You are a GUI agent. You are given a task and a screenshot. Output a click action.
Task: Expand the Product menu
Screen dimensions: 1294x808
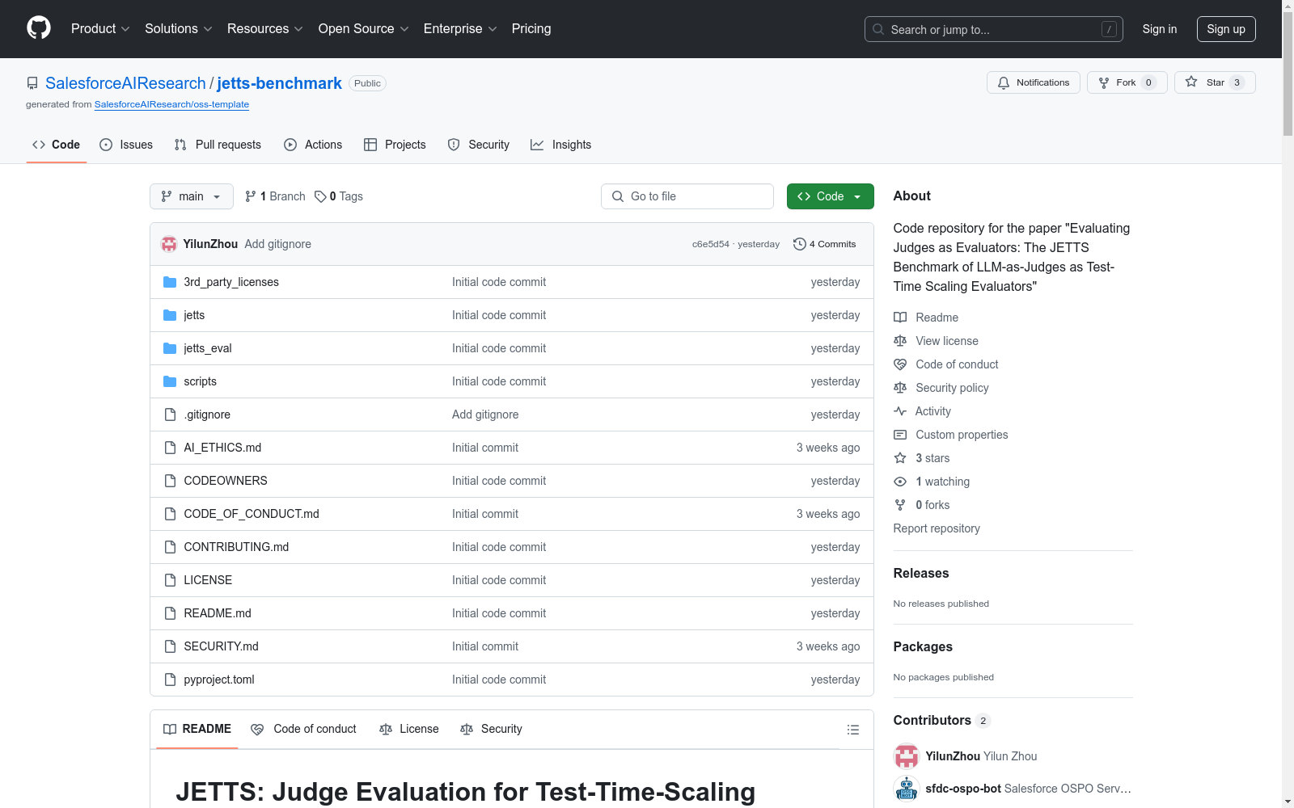click(x=100, y=28)
